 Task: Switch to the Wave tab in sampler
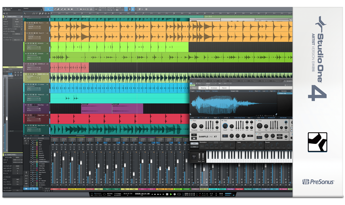[194, 88]
